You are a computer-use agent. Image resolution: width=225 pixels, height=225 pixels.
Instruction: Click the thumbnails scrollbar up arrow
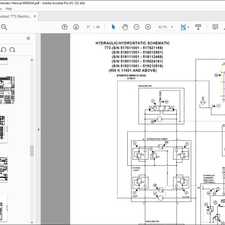click(32, 60)
